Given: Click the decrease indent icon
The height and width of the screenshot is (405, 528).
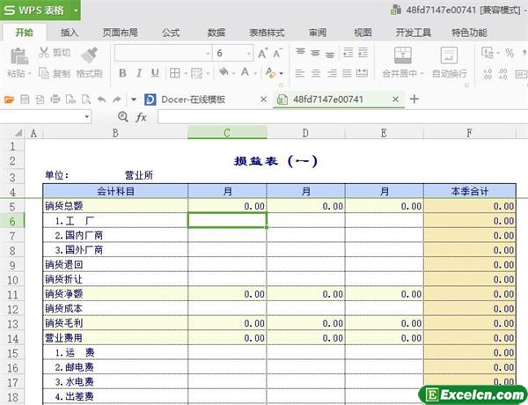Looking at the screenshot, I should tap(348, 53).
